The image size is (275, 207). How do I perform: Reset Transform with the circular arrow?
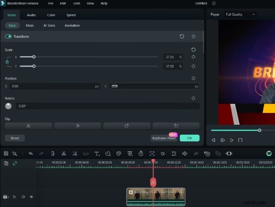[x=182, y=36]
